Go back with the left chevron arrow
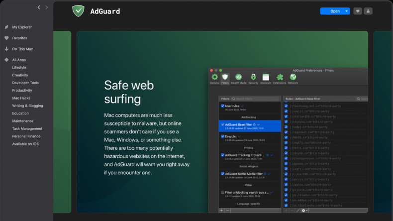The image size is (393, 221). [x=39, y=7]
